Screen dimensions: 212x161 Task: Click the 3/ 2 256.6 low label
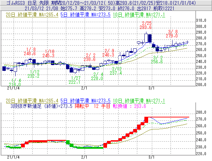click(x=157, y=60)
